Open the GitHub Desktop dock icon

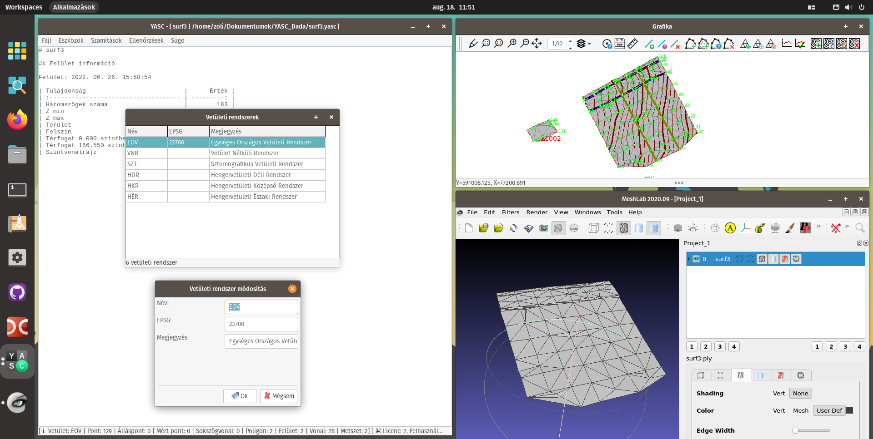point(17,292)
